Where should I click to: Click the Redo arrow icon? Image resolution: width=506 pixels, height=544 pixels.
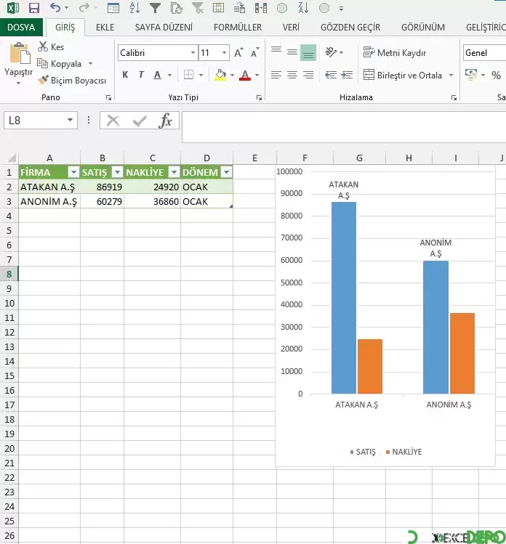(84, 8)
